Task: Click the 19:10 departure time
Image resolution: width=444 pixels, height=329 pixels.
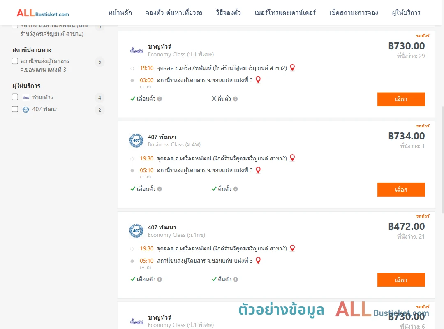Action: pos(147,68)
